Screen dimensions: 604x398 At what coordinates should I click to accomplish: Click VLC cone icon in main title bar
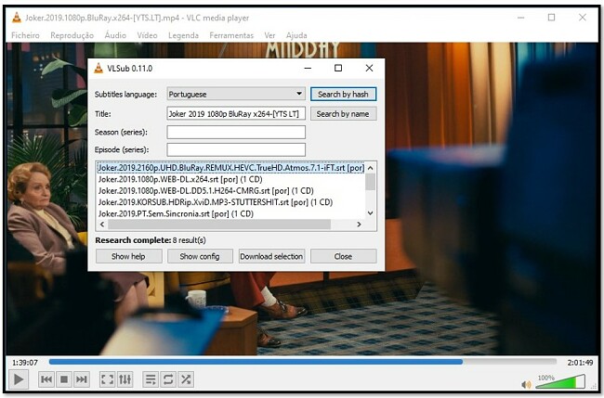[x=17, y=18]
